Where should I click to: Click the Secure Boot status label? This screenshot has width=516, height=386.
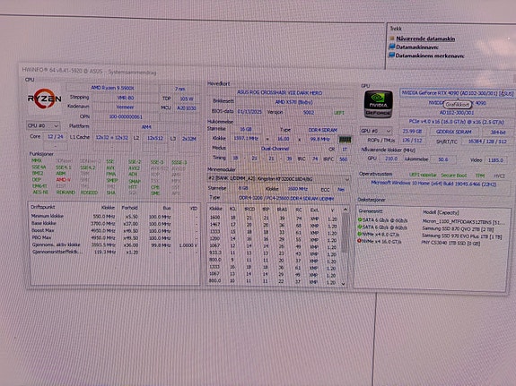tap(454, 176)
